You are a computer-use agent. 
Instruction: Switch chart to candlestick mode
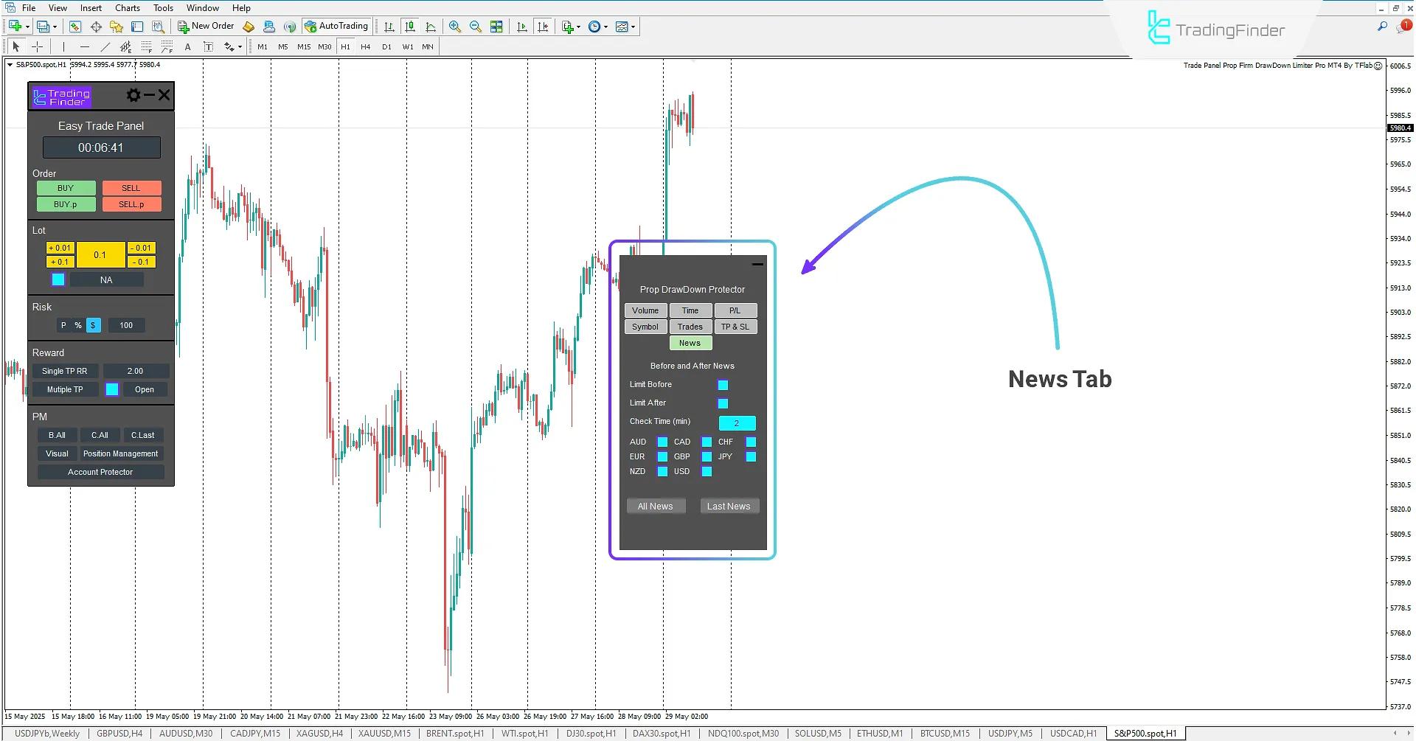pyautogui.click(x=410, y=27)
